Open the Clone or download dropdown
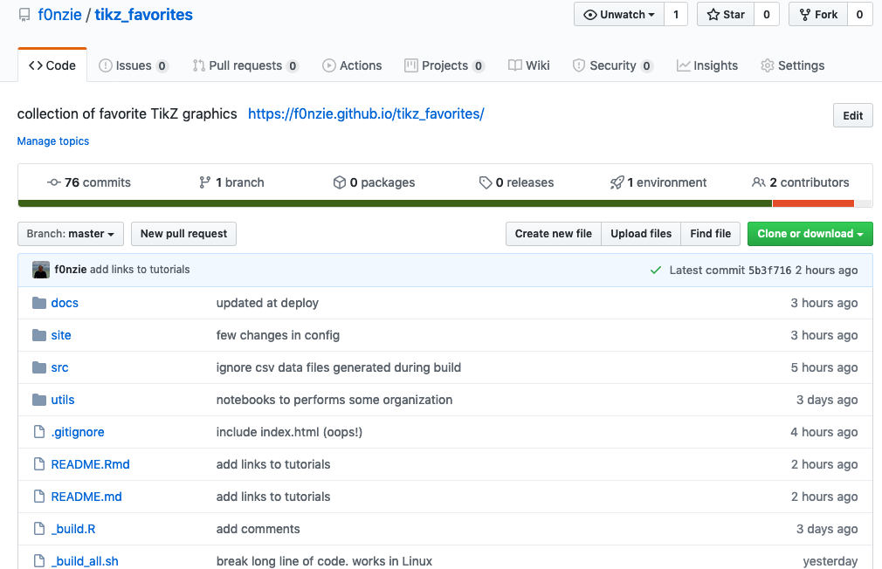This screenshot has width=882, height=569. tap(810, 234)
